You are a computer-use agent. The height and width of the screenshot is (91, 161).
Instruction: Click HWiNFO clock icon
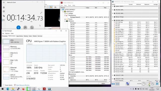(144, 84)
